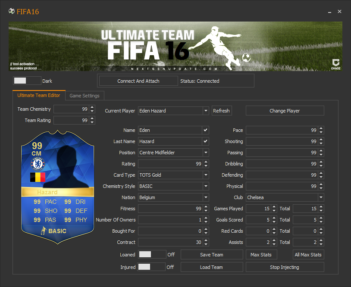Viewport: 351px width, 287px height.
Task: Click the Bought For stepper arrows
Action: tap(206, 231)
